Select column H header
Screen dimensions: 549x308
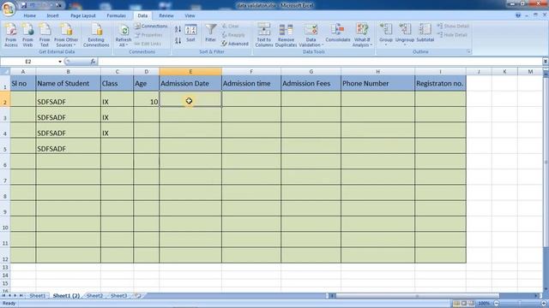pos(377,72)
